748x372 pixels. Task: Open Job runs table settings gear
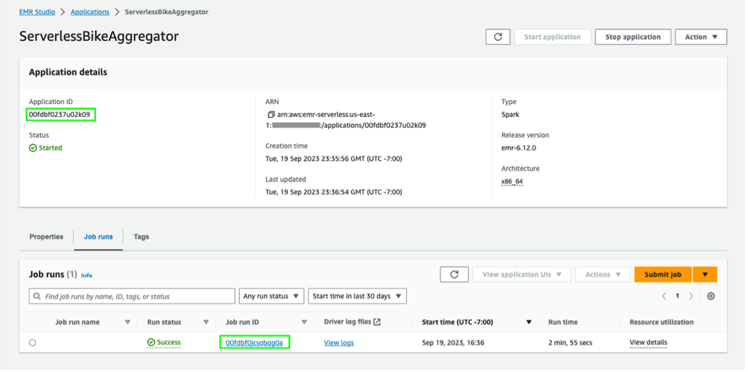[x=711, y=296]
